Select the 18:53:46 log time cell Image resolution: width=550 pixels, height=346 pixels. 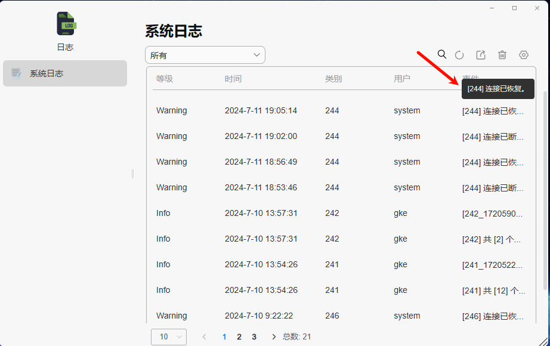pyautogui.click(x=261, y=187)
